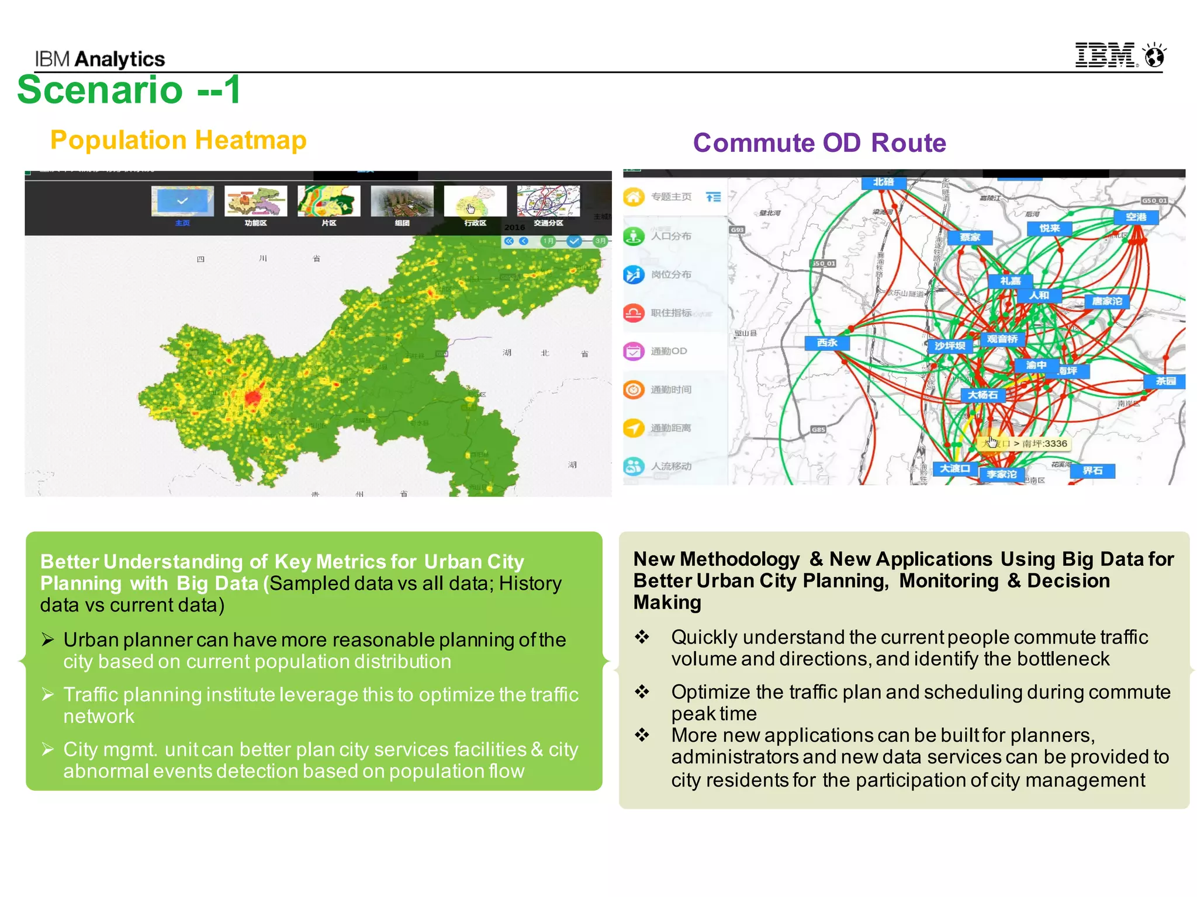Click the IBM Analytics header text
Image resolution: width=1197 pixels, height=897 pixels.
pyautogui.click(x=99, y=59)
